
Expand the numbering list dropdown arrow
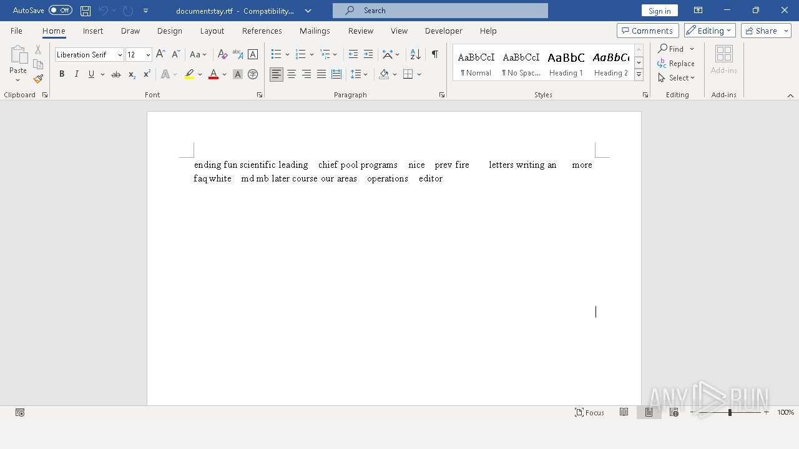pos(311,55)
